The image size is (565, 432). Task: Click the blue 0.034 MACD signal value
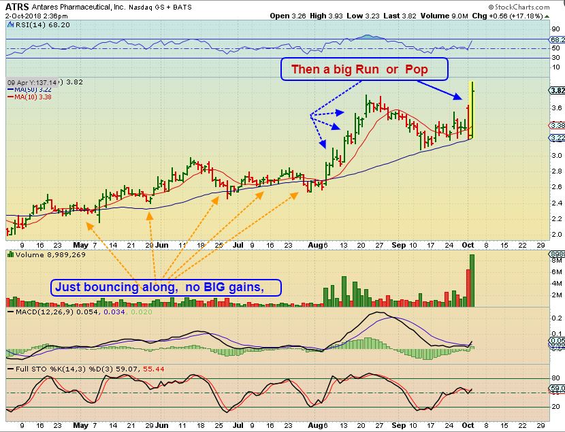114,312
